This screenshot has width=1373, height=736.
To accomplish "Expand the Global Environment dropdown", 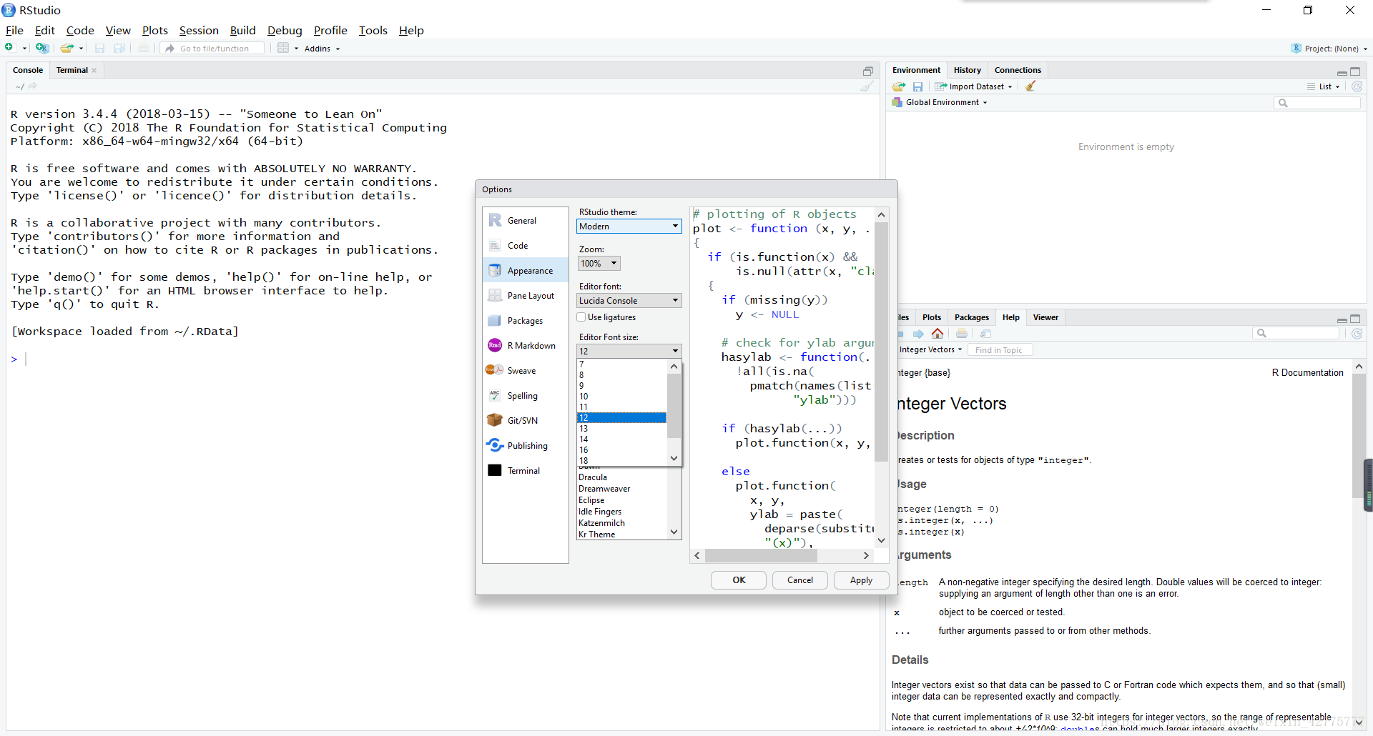I will tap(940, 102).
